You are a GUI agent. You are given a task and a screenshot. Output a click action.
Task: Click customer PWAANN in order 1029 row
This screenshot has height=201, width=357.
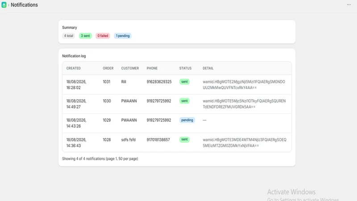(x=129, y=120)
